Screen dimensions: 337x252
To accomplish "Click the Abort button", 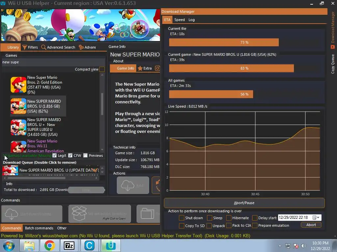I will click(311, 225).
